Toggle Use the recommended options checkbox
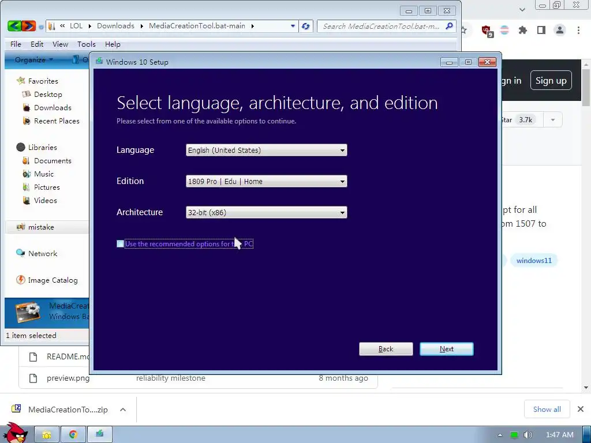This screenshot has width=591, height=443. (x=120, y=244)
